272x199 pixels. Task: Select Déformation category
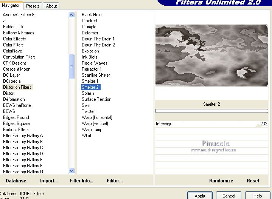(x=14, y=99)
